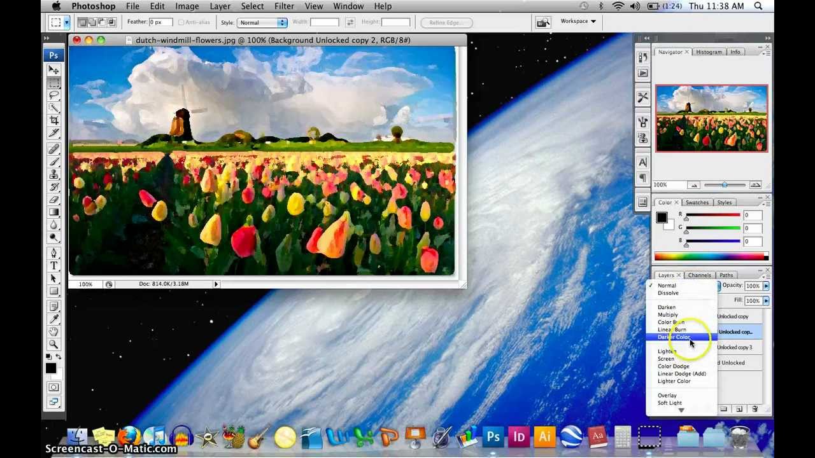The height and width of the screenshot is (458, 815).
Task: Select the Type tool
Action: point(53,265)
